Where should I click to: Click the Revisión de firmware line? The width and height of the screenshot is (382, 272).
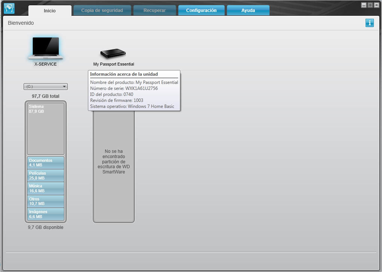pyautogui.click(x=116, y=100)
